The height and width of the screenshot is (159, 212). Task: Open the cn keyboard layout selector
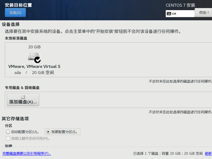point(180,14)
